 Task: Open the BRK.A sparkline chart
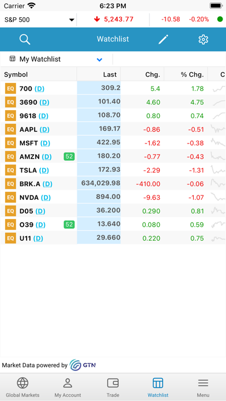click(x=218, y=183)
